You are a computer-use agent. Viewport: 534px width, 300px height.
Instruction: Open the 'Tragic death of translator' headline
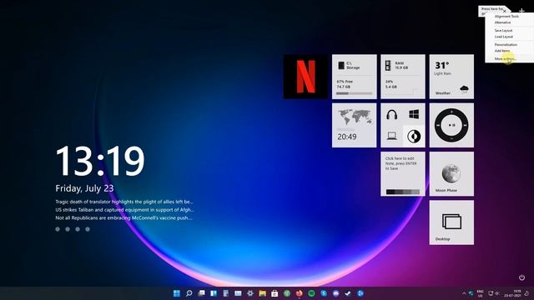pos(124,202)
